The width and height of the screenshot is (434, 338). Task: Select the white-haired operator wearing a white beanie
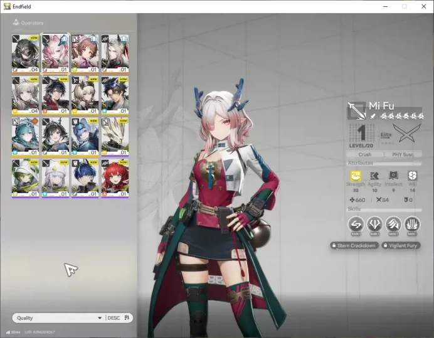[55, 178]
